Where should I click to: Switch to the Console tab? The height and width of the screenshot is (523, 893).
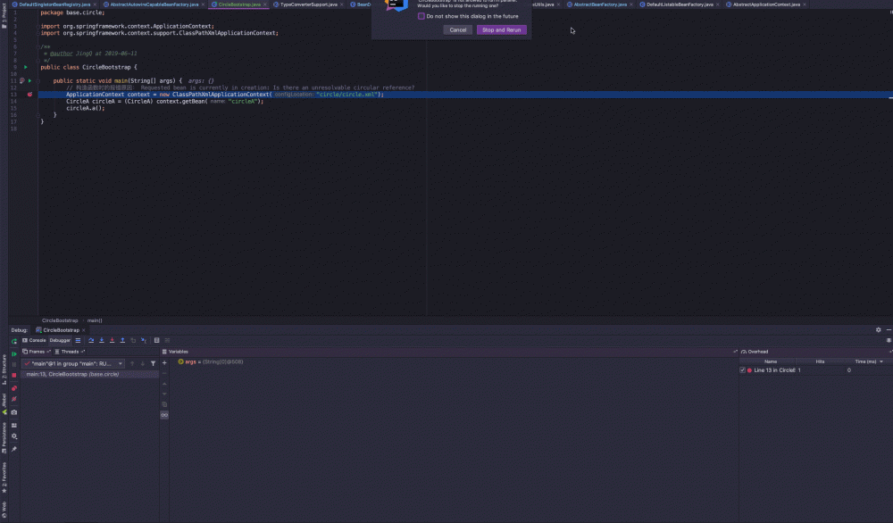pos(35,340)
